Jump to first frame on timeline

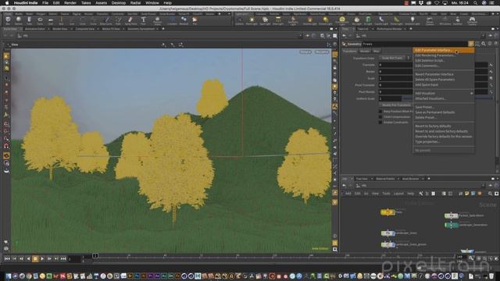click(x=7, y=259)
